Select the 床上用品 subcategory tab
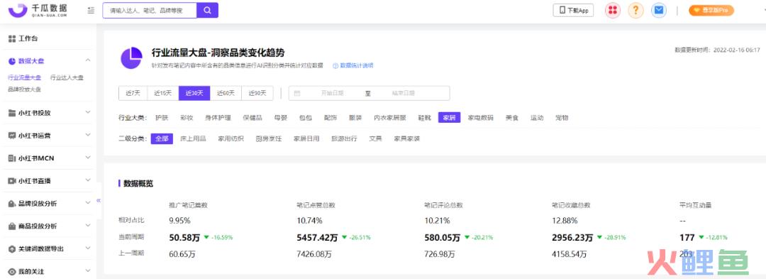The height and width of the screenshot is (279, 766). pyautogui.click(x=193, y=138)
